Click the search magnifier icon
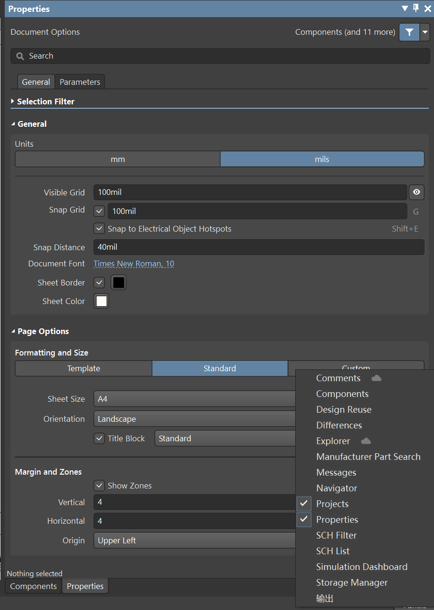 (20, 56)
